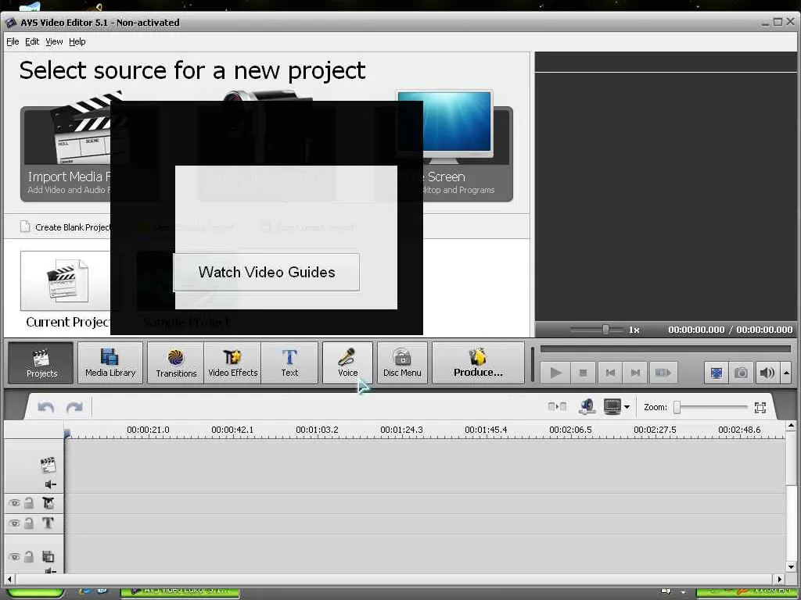Open the View menu
Image resolution: width=801 pixels, height=600 pixels.
(x=54, y=42)
